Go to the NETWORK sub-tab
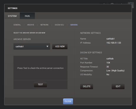 click(x=44, y=25)
